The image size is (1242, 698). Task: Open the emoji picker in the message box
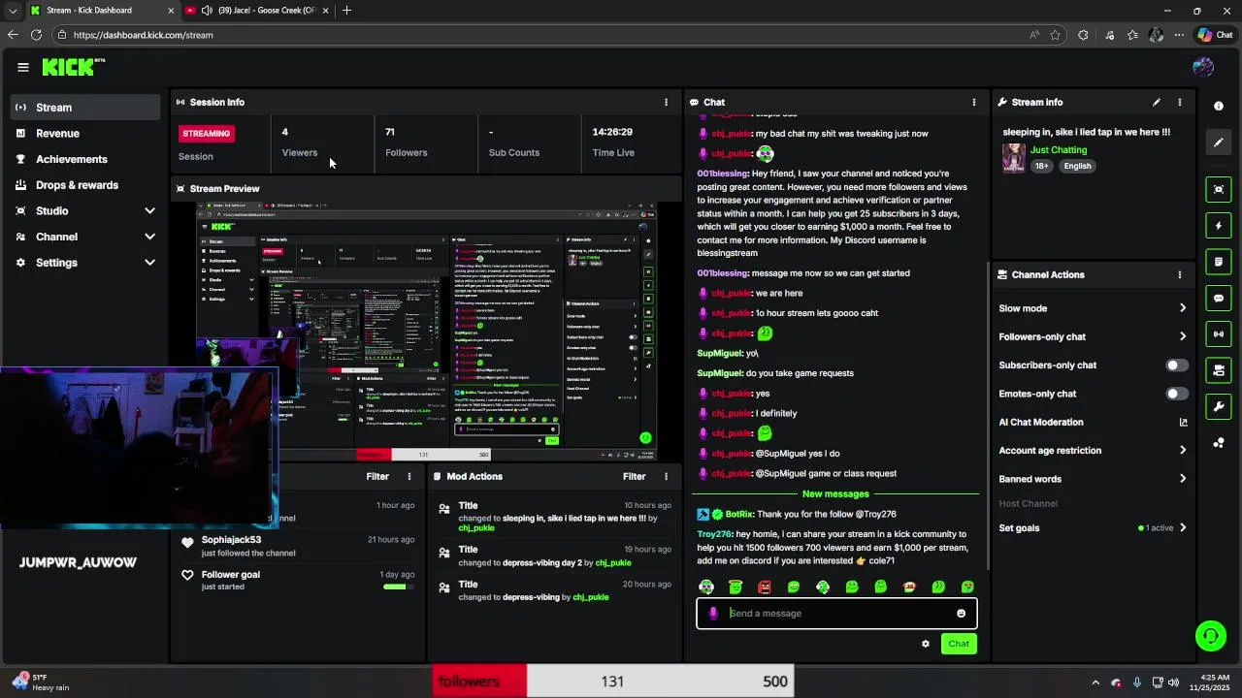click(x=961, y=613)
